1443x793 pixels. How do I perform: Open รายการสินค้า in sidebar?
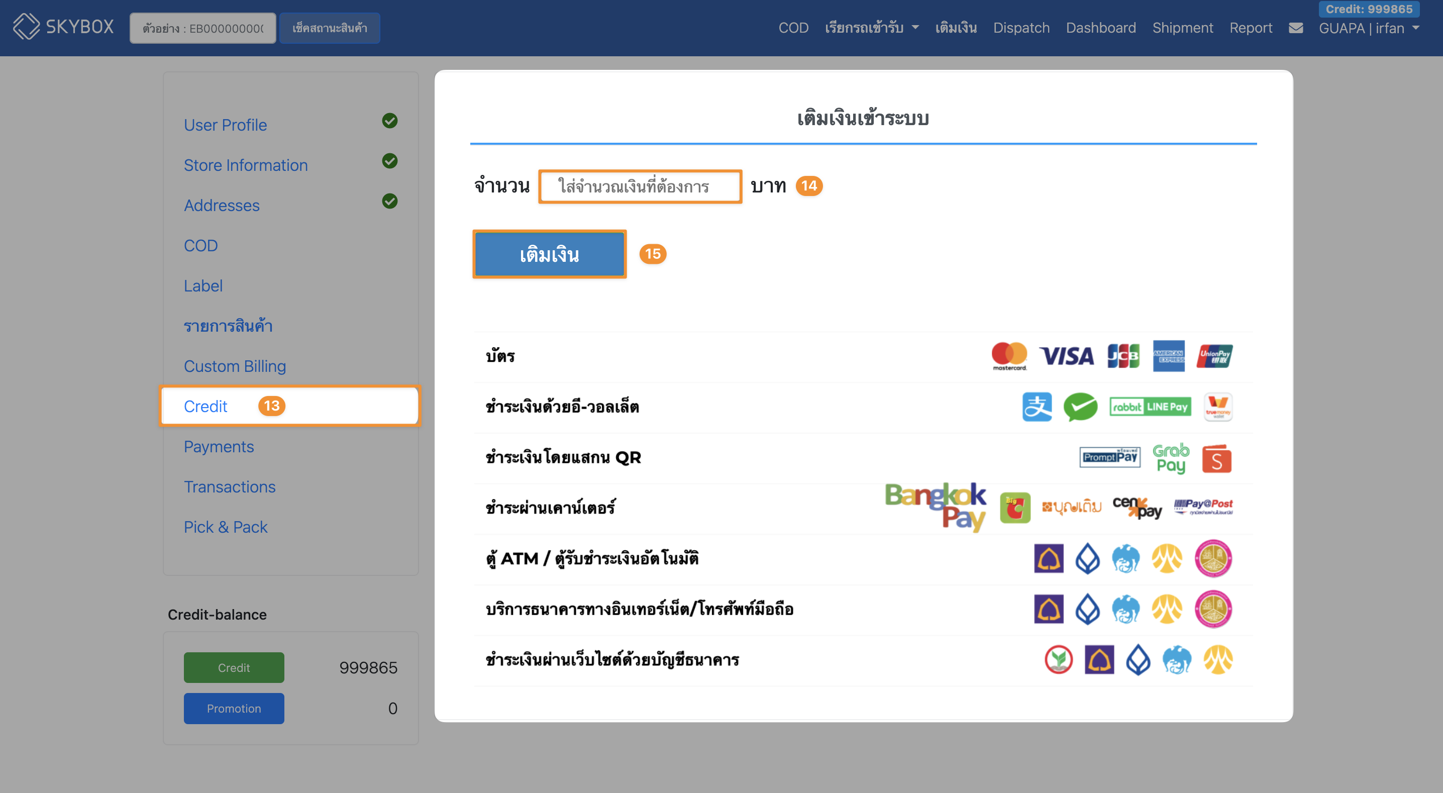[x=228, y=326]
